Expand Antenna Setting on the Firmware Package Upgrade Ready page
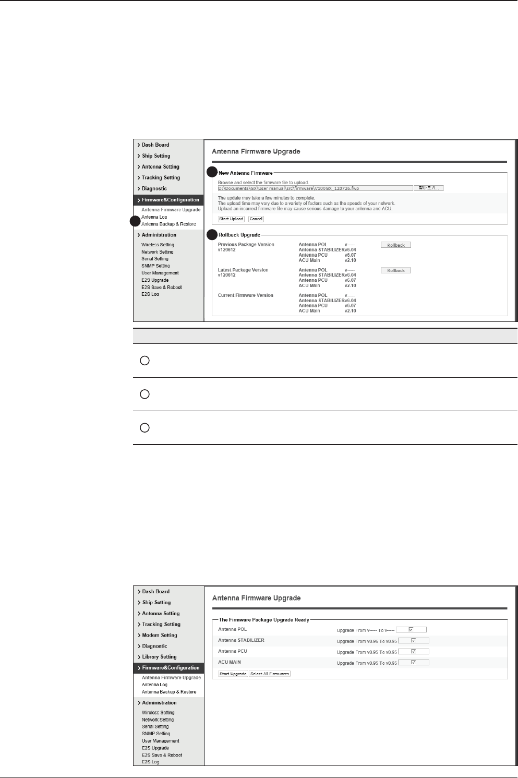Image resolution: width=518 pixels, height=778 pixels. (161, 614)
